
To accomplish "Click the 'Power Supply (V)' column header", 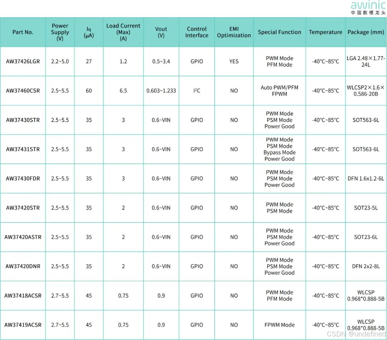I will pyautogui.click(x=60, y=32).
